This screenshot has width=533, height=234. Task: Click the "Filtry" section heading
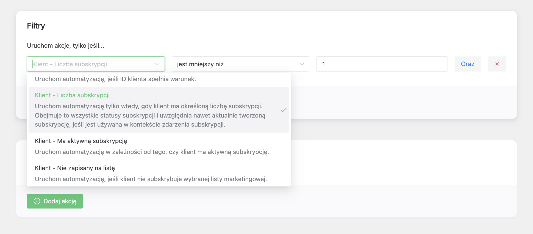click(36, 26)
